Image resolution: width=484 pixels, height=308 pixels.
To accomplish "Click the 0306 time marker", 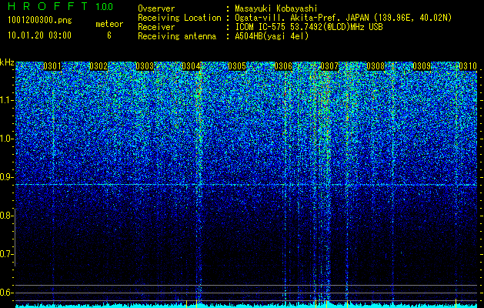I will tap(283, 66).
